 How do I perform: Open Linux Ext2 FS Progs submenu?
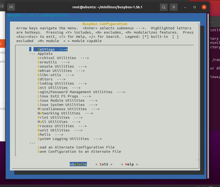click(x=64, y=96)
